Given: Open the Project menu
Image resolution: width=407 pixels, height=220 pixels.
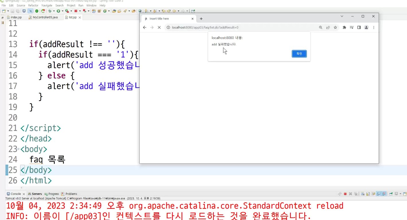Looking at the screenshot, I should [x=71, y=5].
